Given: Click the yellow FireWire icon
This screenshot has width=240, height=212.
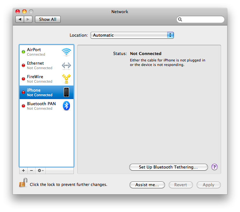Looking at the screenshot, I should (x=66, y=79).
